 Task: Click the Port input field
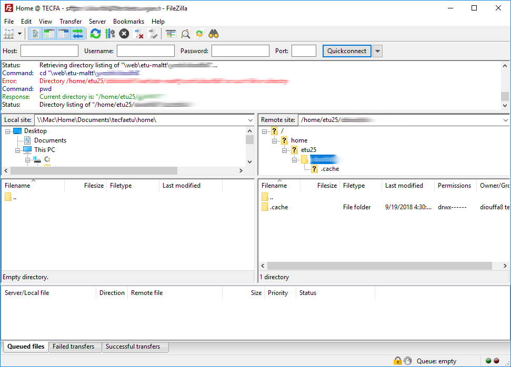coord(304,51)
